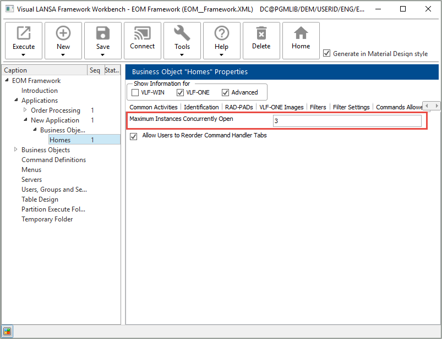This screenshot has width=442, height=339.
Task: Click the Save disk icon
Action: pos(103,34)
